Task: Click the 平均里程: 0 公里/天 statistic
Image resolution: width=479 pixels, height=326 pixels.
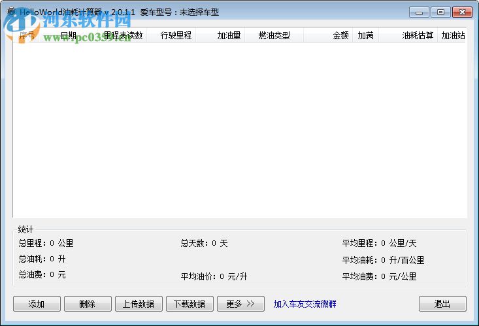Action: (380, 244)
